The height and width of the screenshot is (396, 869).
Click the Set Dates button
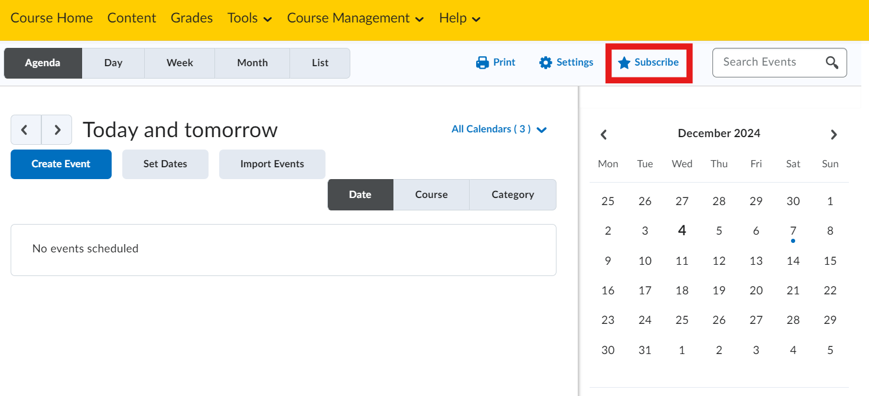(165, 164)
